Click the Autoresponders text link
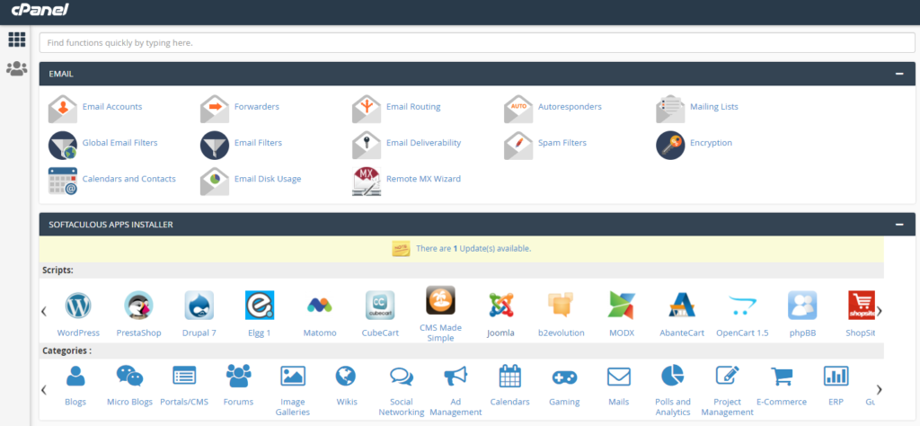 pos(570,107)
